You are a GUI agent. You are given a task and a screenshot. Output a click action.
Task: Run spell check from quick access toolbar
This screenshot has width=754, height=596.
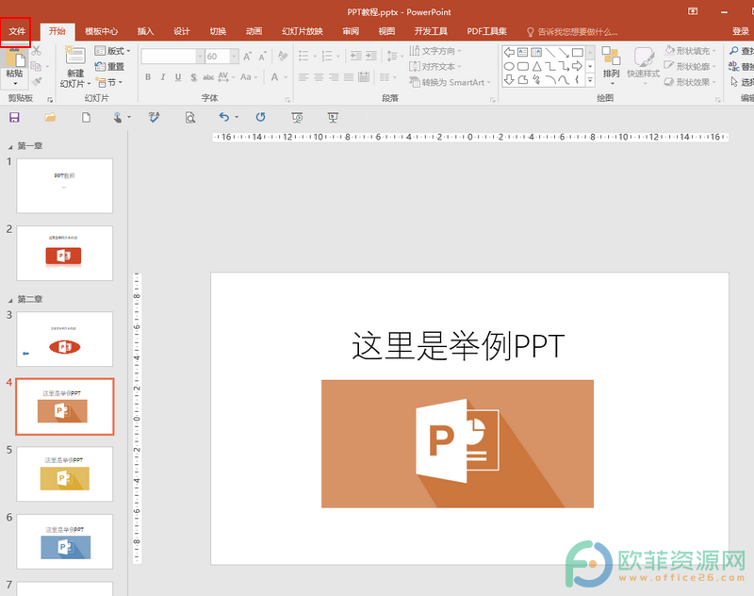(x=154, y=117)
